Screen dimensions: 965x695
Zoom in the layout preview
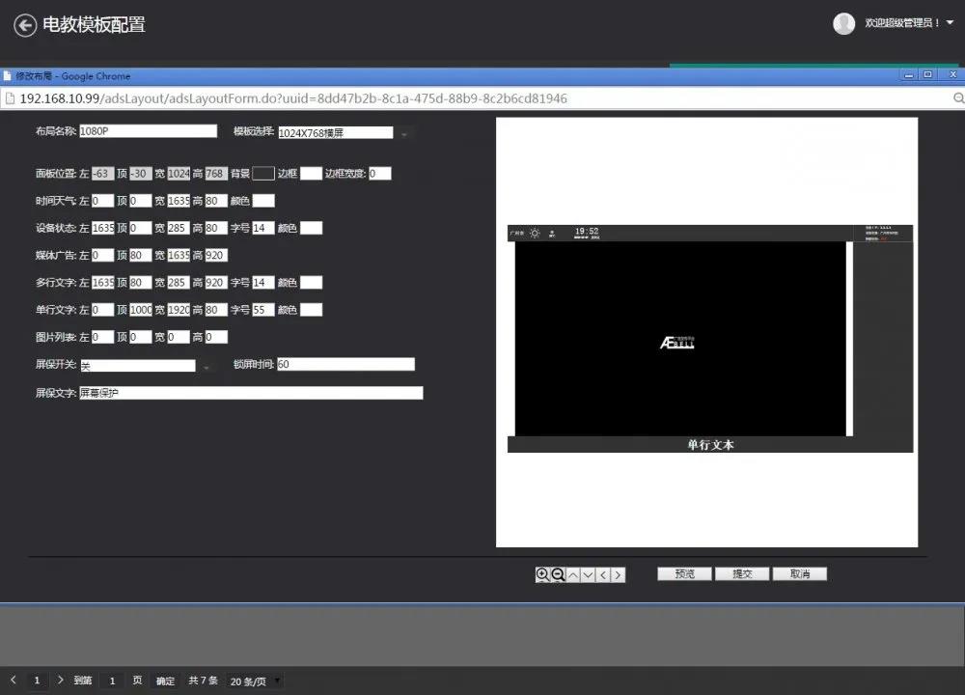pos(542,574)
